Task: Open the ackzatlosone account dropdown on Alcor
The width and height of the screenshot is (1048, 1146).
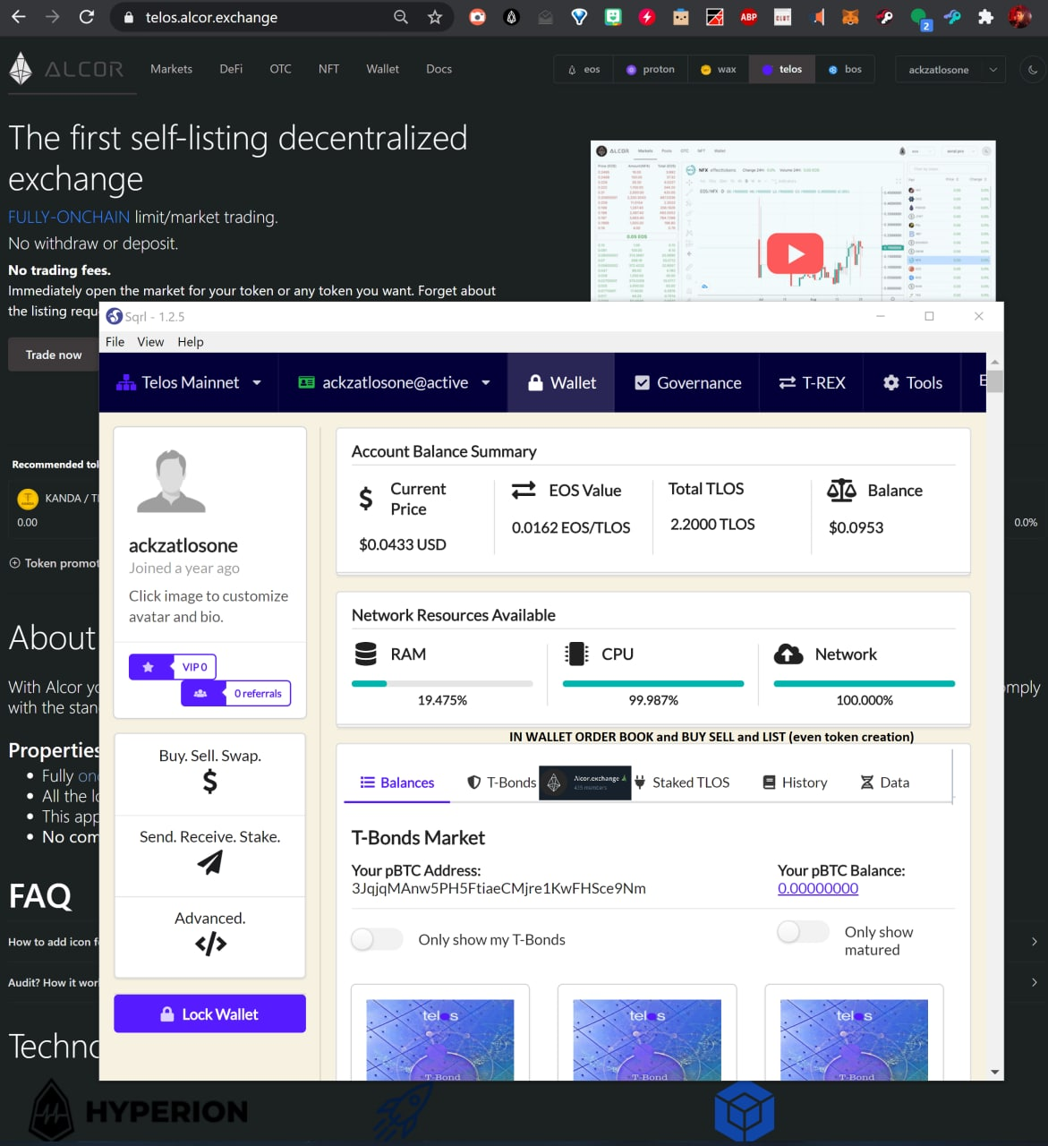Action: tap(950, 69)
